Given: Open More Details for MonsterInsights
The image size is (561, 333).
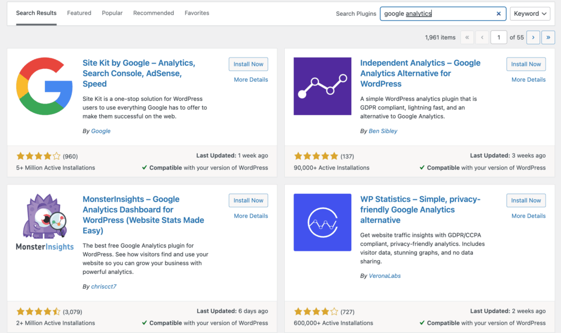Looking at the screenshot, I should 251,216.
